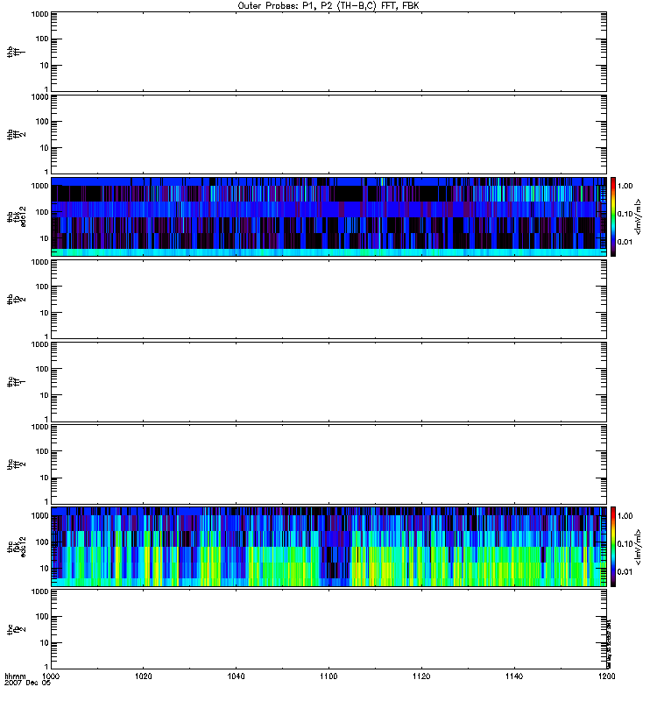Select the thc fbk edc12 spectrogram panel
Screen dimensions: 657x701
(328, 546)
